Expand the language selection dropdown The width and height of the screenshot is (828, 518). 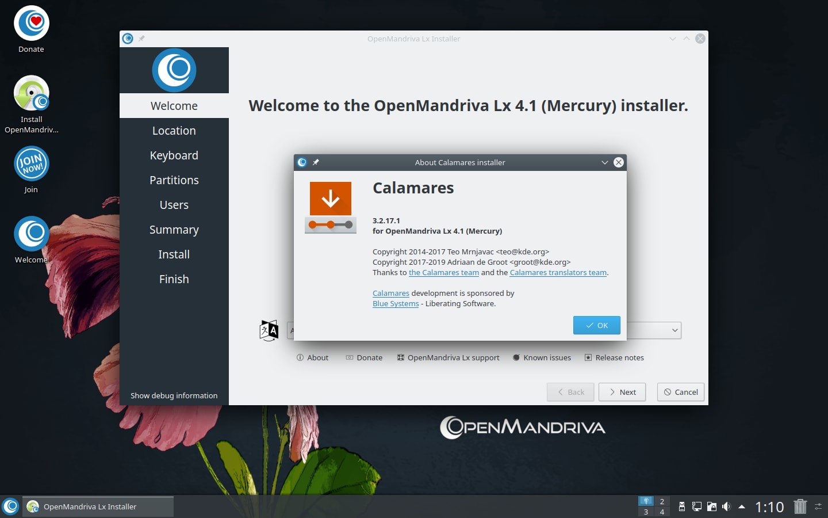coord(674,330)
